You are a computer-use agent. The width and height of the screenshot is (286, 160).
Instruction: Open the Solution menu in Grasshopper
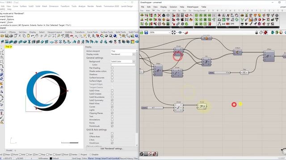(x=173, y=7)
